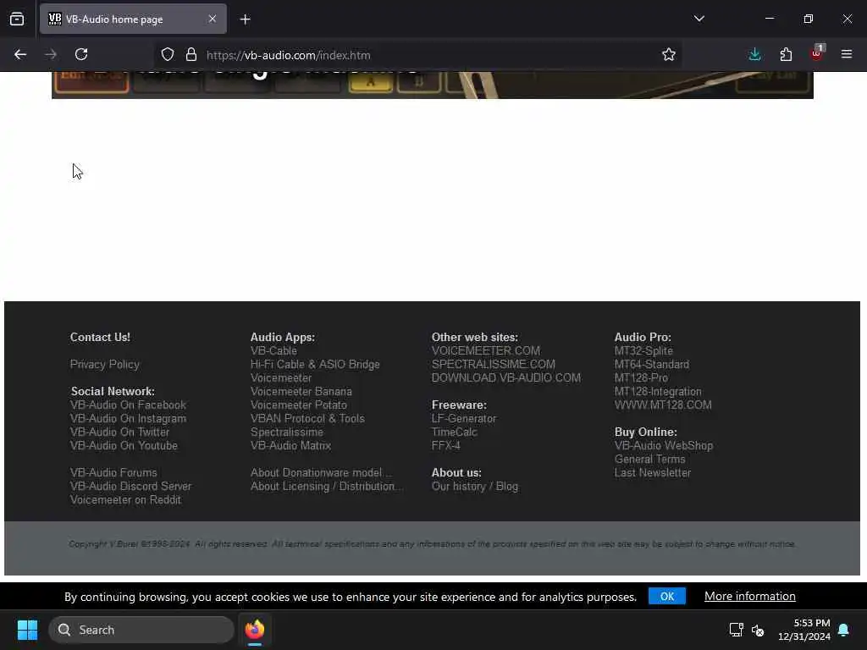Open the VB-Audio Matrix link
The height and width of the screenshot is (650, 867).
coord(291,445)
